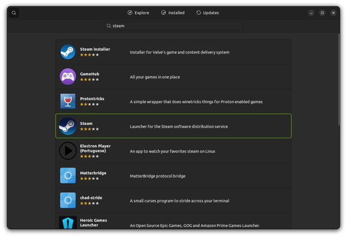Select Electron Player (Portuguese) name
Image resolution: width=347 pixels, height=237 pixels.
[95, 149]
